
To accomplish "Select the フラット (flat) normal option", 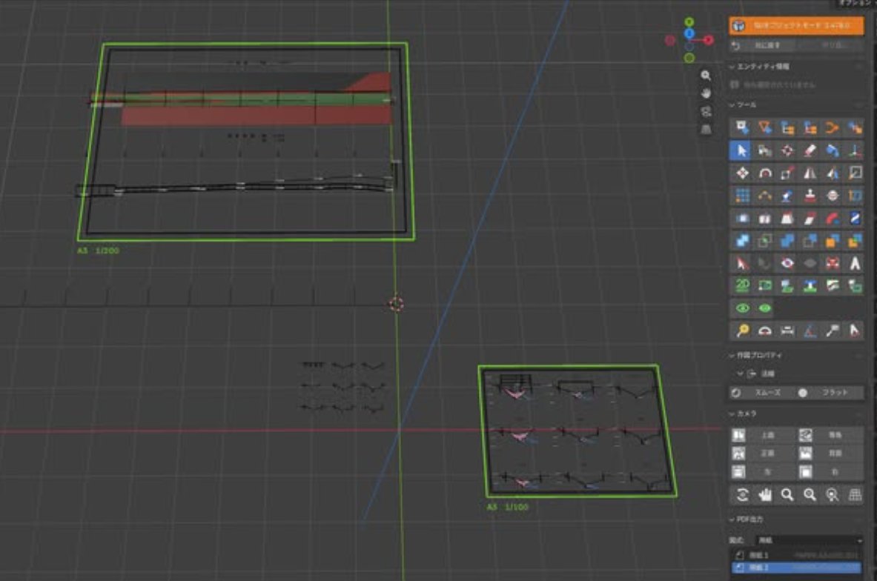I will click(x=830, y=393).
